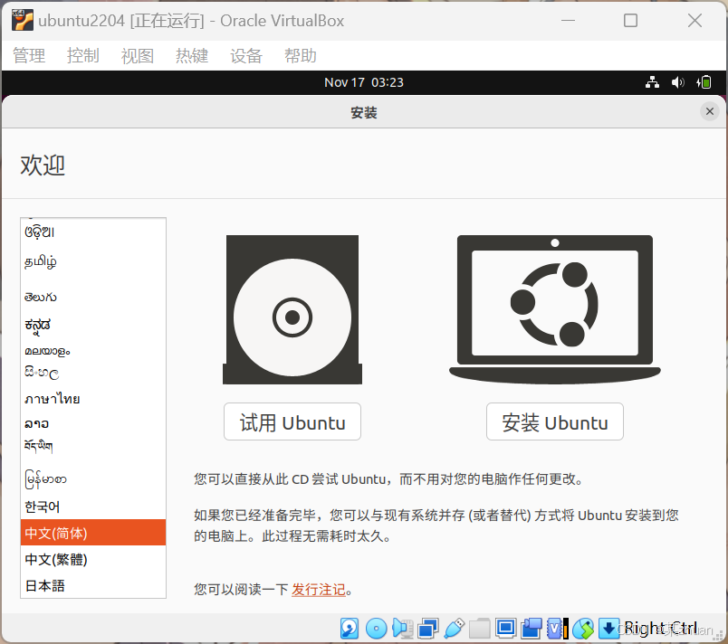
Task: Click the 试用 Ubuntu button
Action: coord(292,421)
